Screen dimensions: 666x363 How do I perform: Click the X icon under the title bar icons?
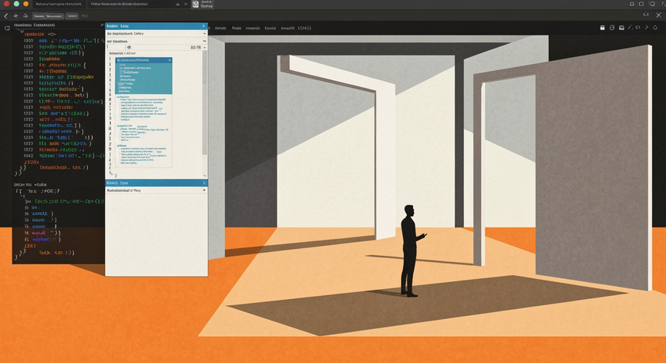659,15
